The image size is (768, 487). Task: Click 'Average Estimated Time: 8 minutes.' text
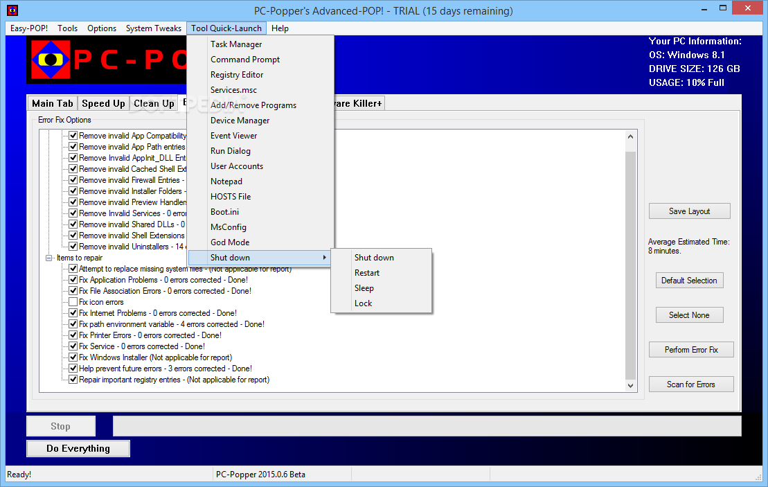[688, 246]
